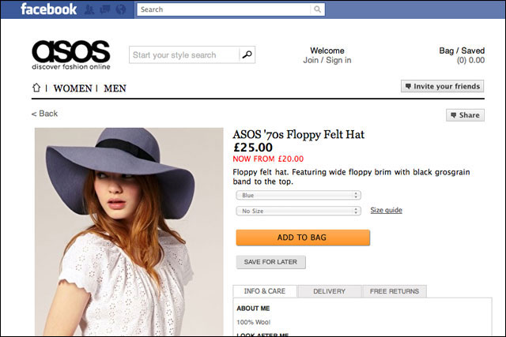Screen dimensions: 506x337
Task: Click the '£25.00' price text
Action: point(253,148)
